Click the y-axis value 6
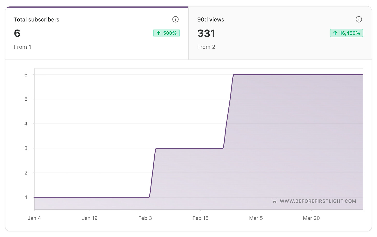The height and width of the screenshot is (237, 377). click(26, 74)
